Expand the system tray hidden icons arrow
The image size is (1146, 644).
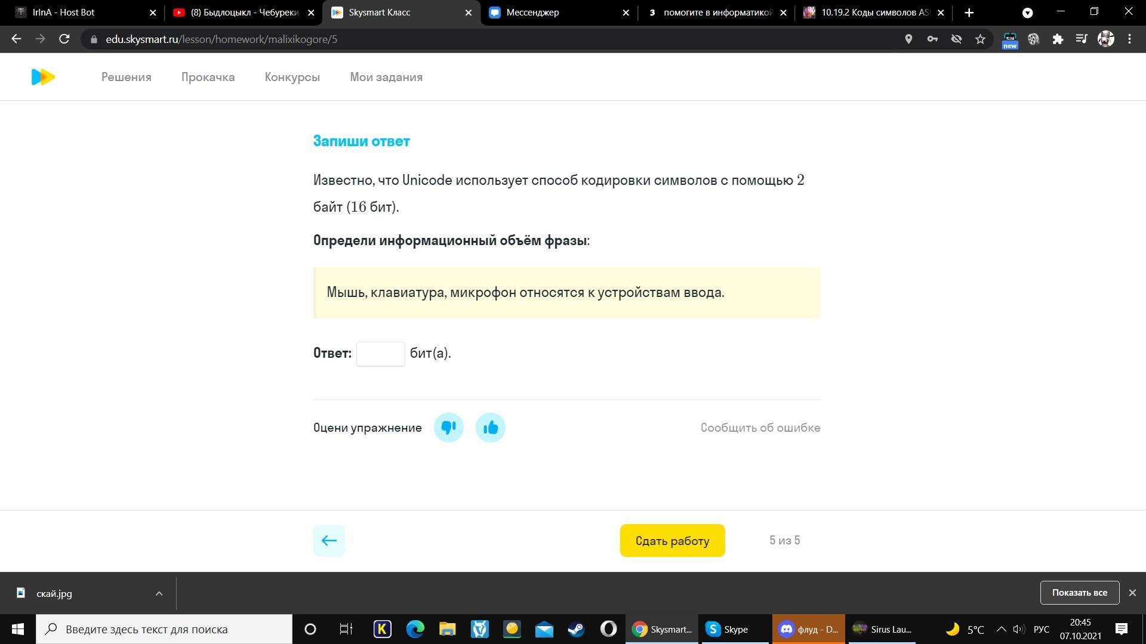tap(1002, 629)
